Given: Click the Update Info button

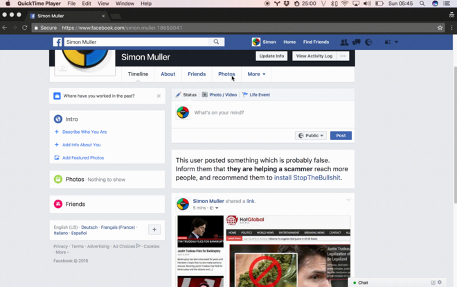Looking at the screenshot, I should click(271, 56).
